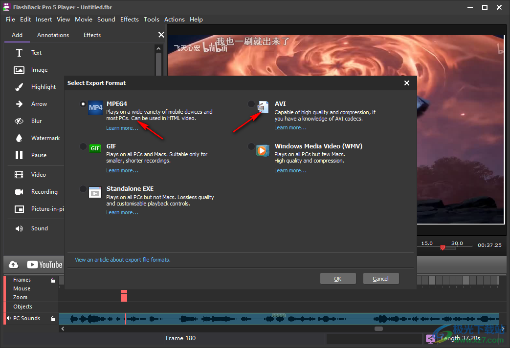
Task: Select the MPEG4 radio button
Action: click(x=83, y=104)
